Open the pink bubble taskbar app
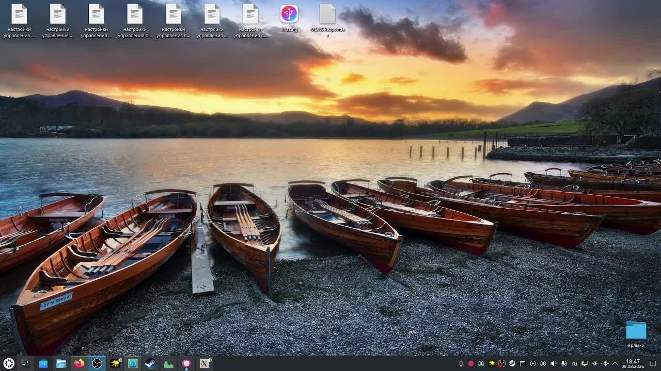Screen dimensions: 661x371 pyautogui.click(x=186, y=363)
